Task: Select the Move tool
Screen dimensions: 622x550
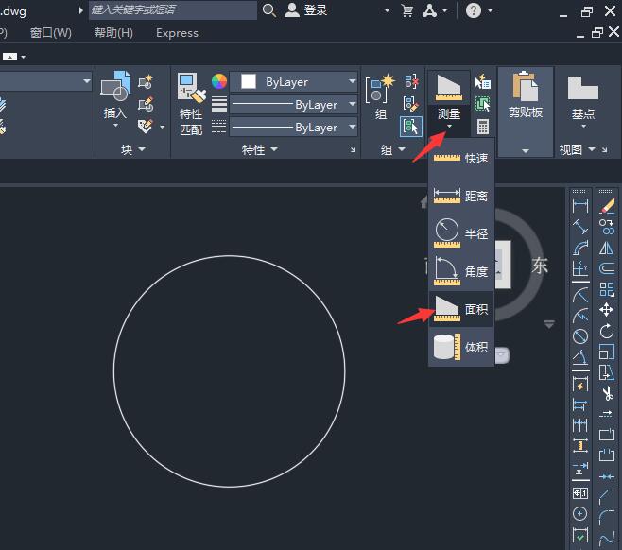Action: coord(607,310)
